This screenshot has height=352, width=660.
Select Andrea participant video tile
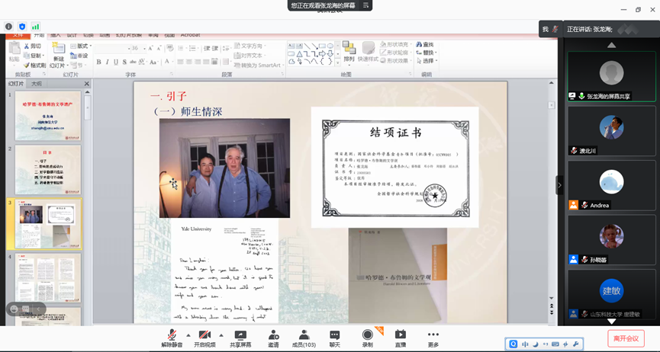click(611, 185)
